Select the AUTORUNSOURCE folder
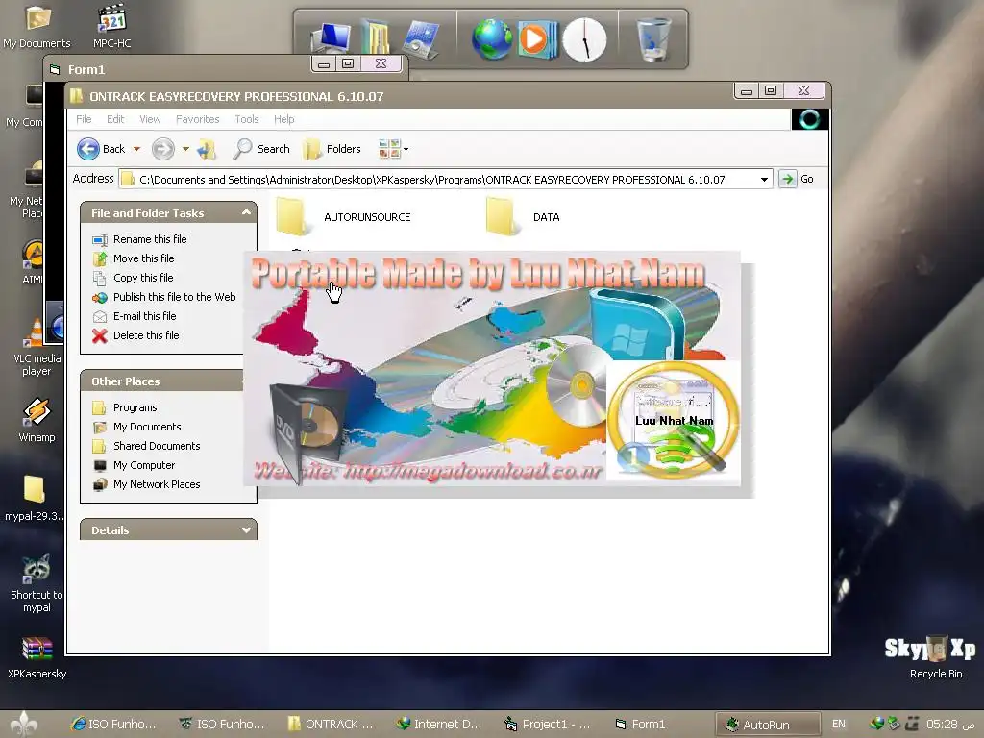The image size is (984, 738). click(x=343, y=216)
